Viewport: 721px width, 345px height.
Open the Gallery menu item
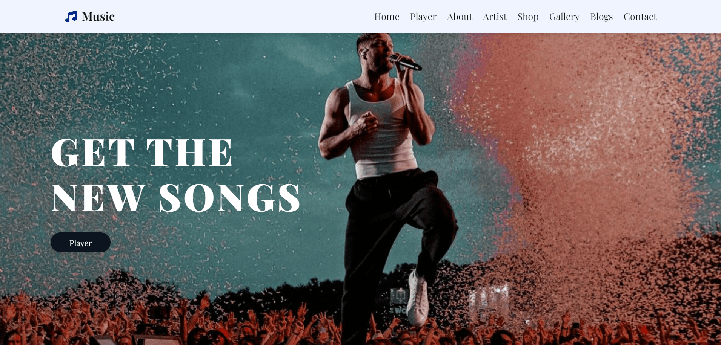click(x=564, y=17)
